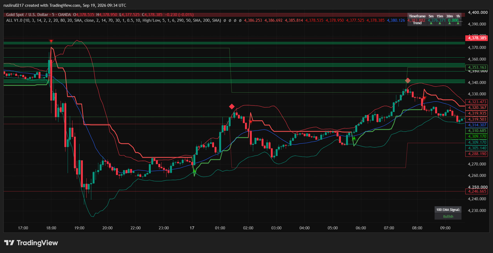Click the red 4,323.473 price axis label
The height and width of the screenshot is (253, 493).
point(477,102)
